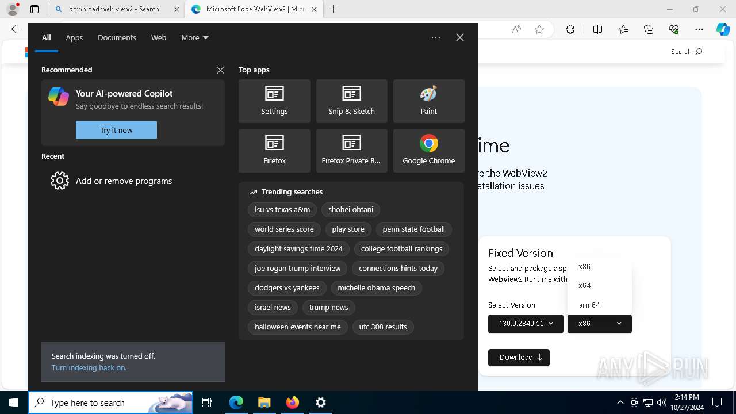Open File Explorer from taskbar
The image size is (736, 414).
pyautogui.click(x=264, y=402)
